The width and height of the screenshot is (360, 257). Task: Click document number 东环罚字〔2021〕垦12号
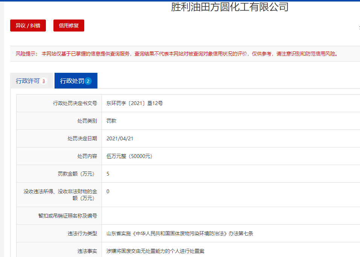pos(135,103)
